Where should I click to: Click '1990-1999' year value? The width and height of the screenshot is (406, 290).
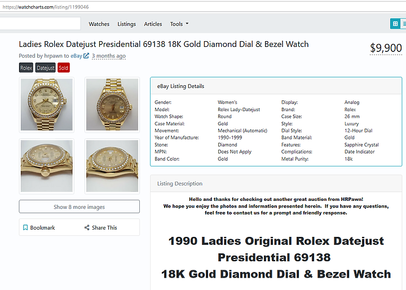point(230,138)
